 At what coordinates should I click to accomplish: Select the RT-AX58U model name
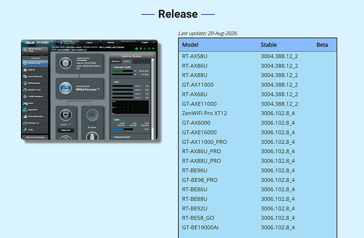[195, 56]
